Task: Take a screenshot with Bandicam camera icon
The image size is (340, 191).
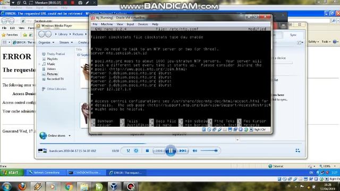Action: pos(80,3)
